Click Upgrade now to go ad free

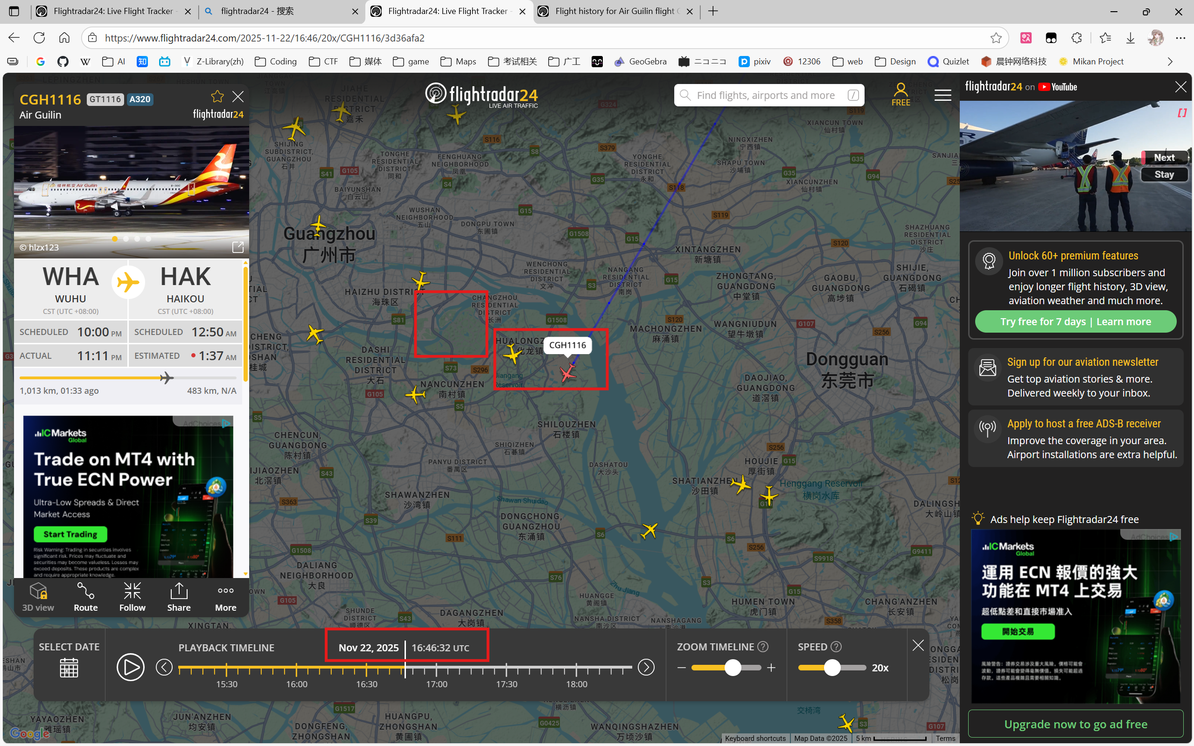[x=1075, y=724]
